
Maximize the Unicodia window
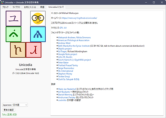pyautogui.click(x=154, y=2)
